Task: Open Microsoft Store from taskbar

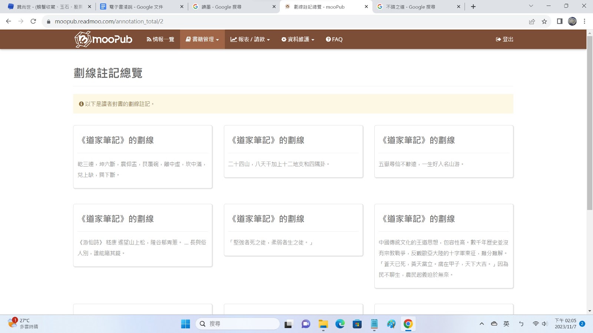Action: [x=357, y=324]
